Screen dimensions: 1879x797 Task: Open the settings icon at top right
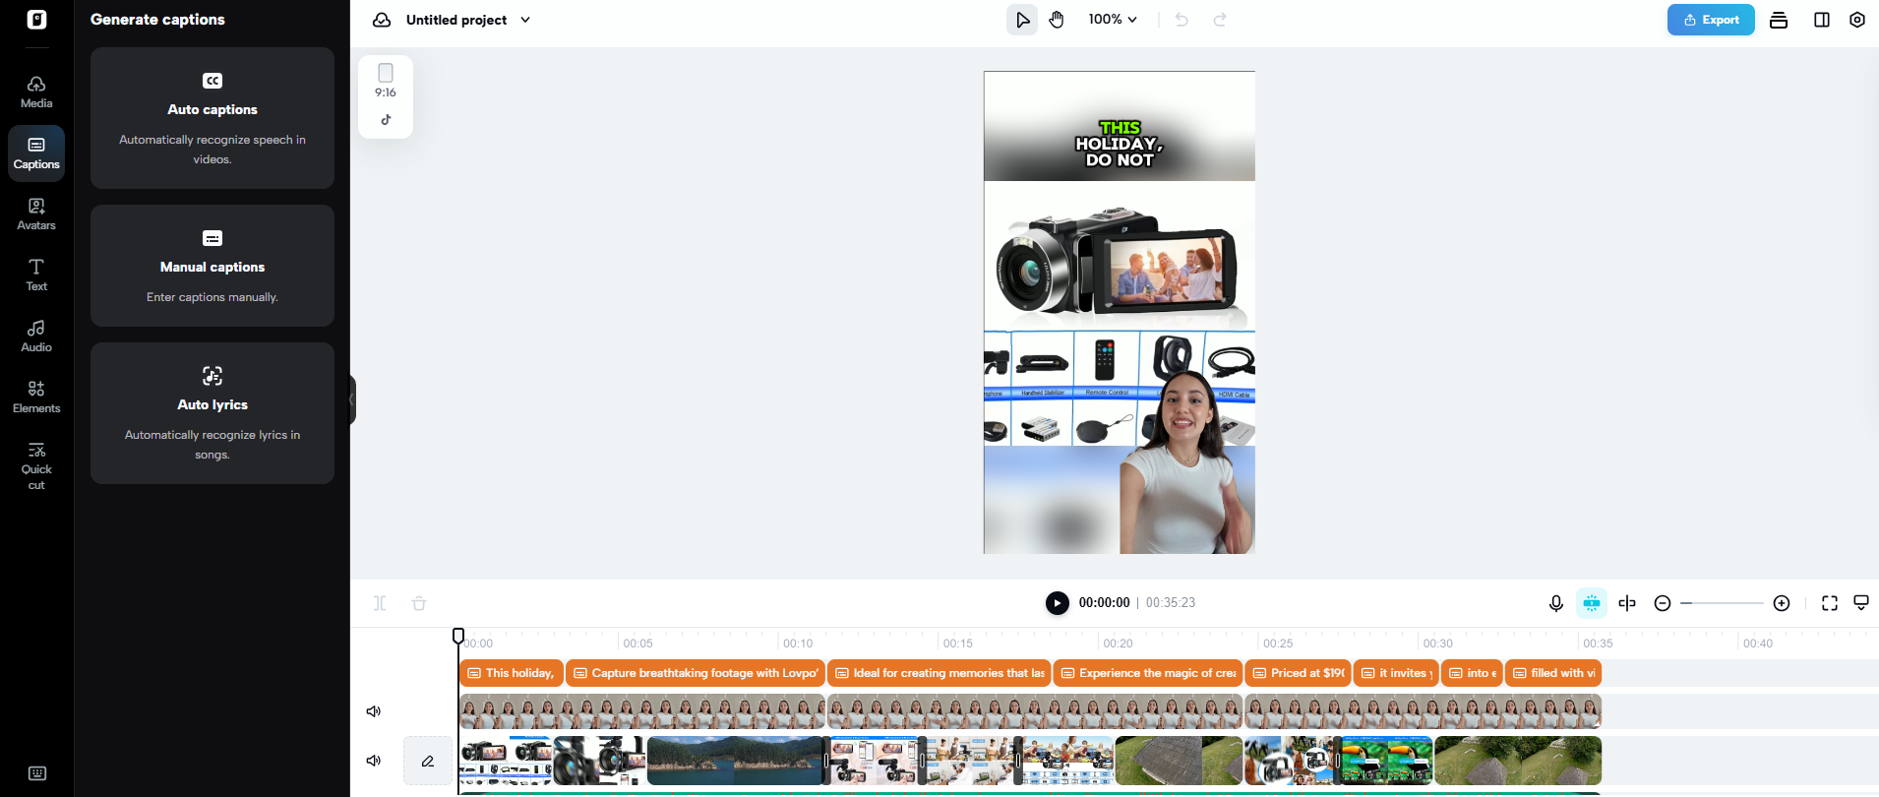click(x=1856, y=20)
